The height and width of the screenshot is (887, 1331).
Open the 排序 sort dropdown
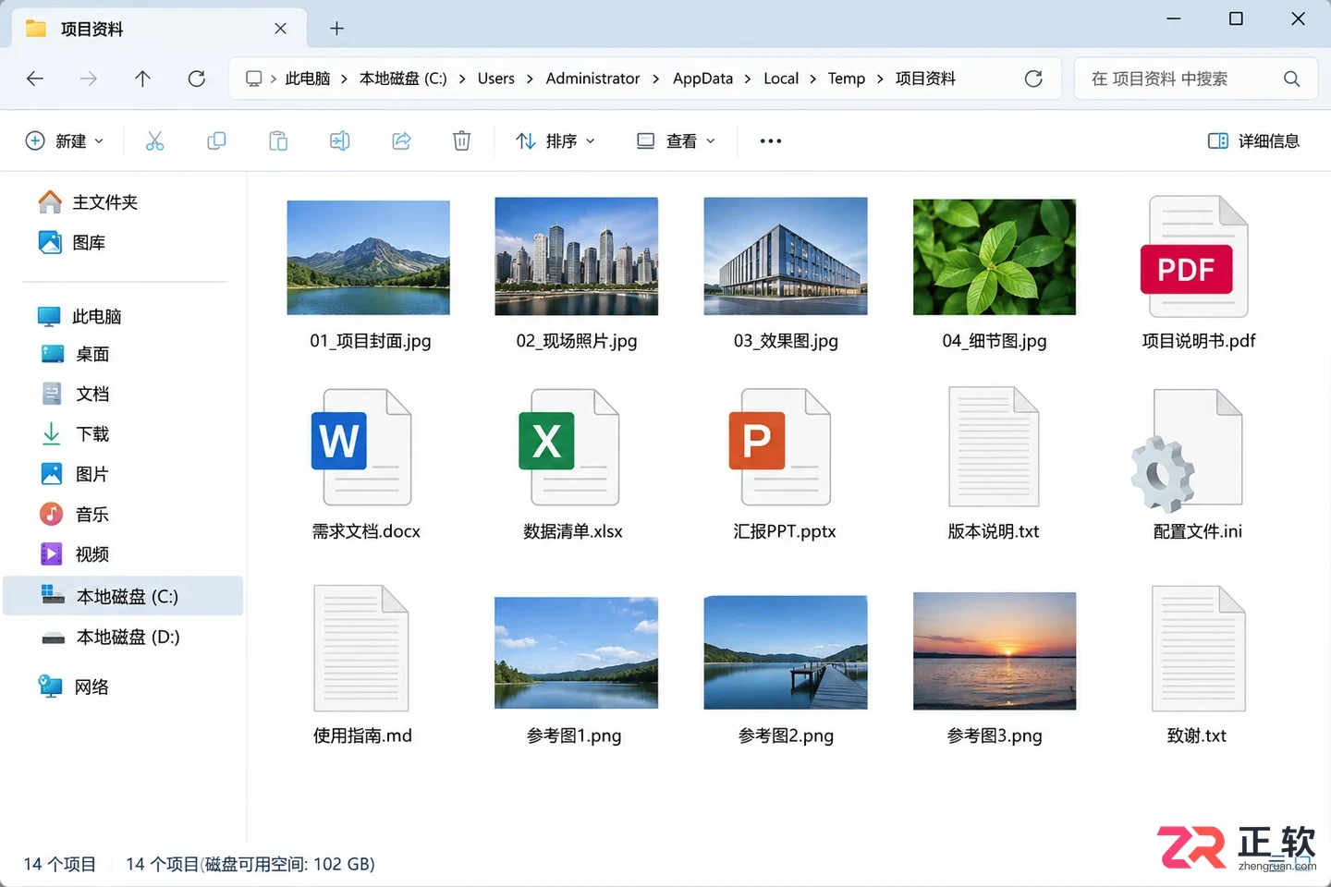pos(556,140)
